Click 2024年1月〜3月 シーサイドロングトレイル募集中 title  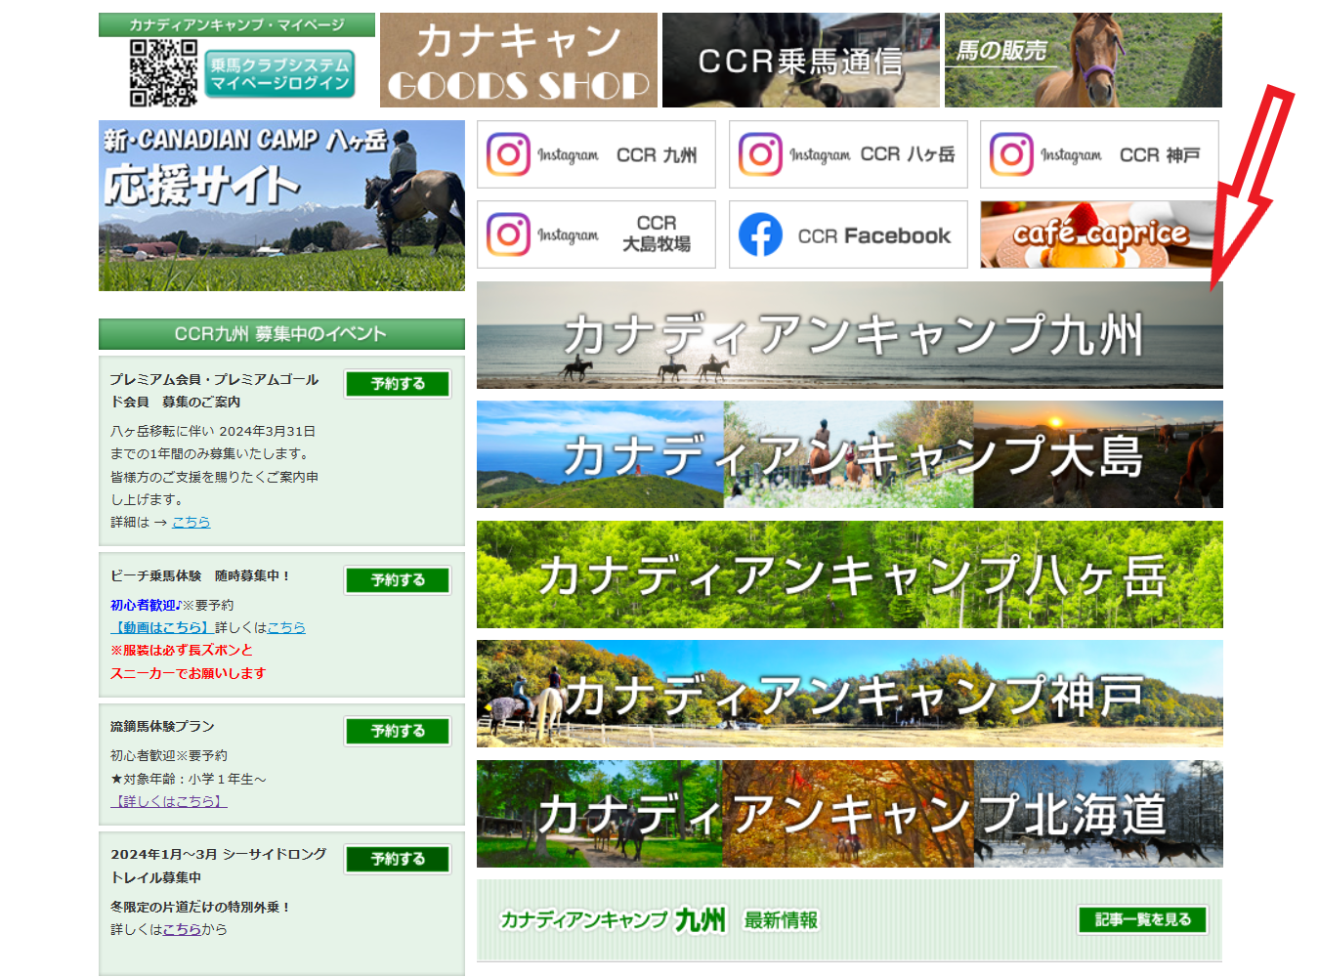[219, 866]
